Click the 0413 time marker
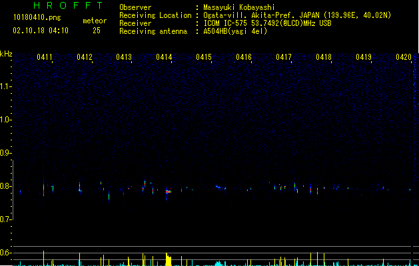Viewport: 419px width, 266px height. 124,57
